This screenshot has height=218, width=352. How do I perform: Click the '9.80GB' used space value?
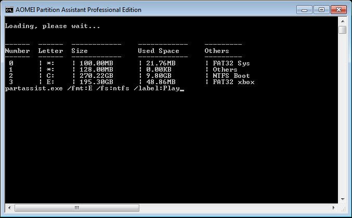click(x=159, y=76)
